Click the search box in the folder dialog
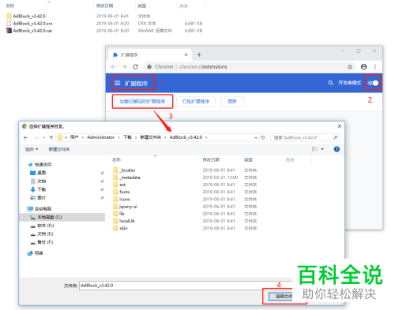Image resolution: width=395 pixels, height=310 pixels. click(305, 137)
